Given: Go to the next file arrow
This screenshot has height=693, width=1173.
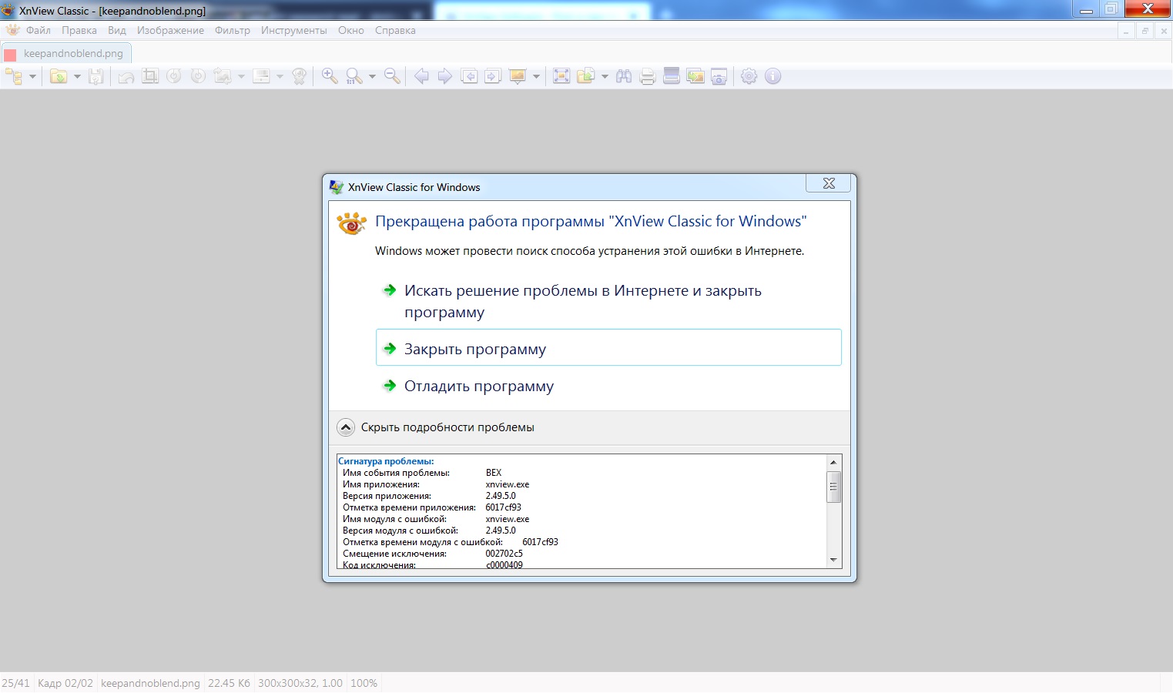Looking at the screenshot, I should 445,76.
